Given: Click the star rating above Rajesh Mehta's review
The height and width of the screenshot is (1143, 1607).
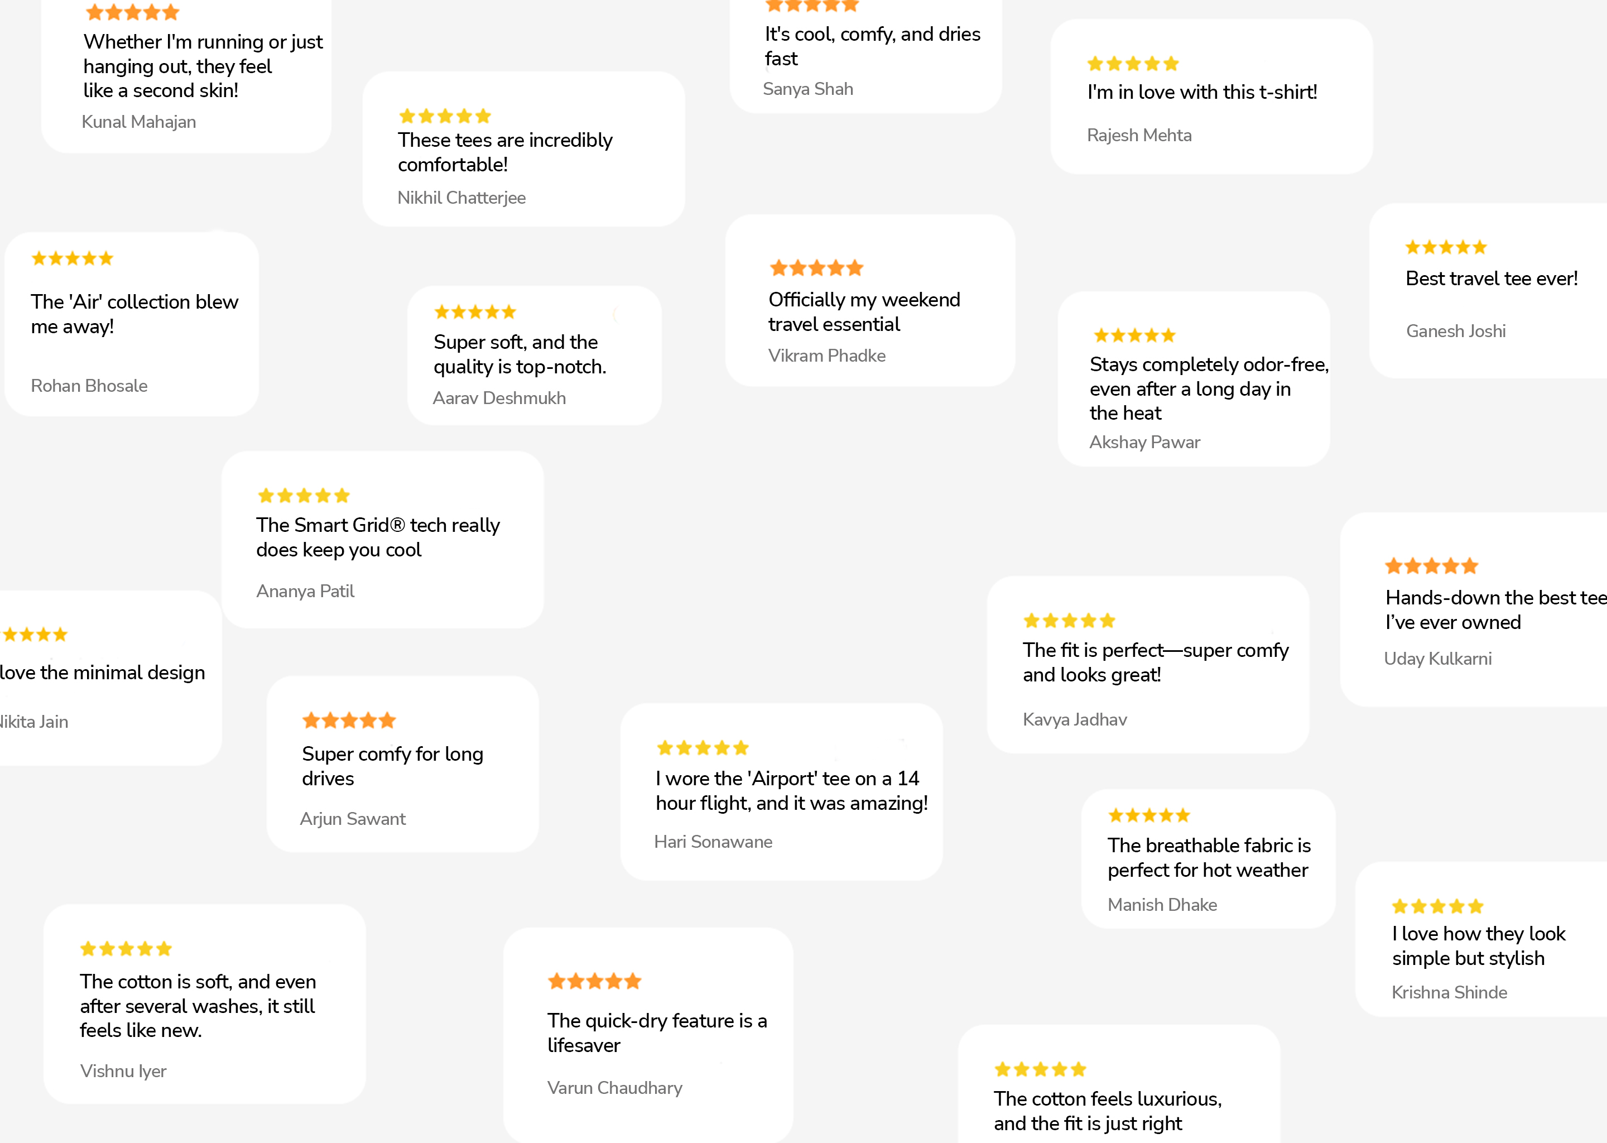Looking at the screenshot, I should pos(1133,64).
